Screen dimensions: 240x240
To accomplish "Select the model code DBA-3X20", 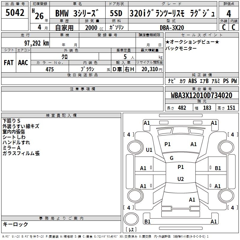I will point(172,28).
